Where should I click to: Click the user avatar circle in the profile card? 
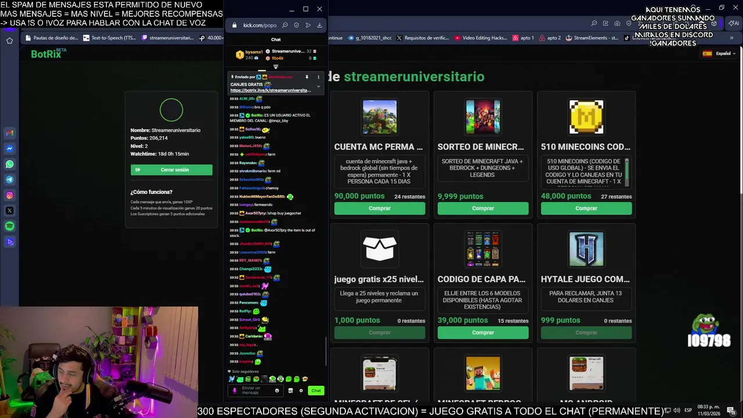pyautogui.click(x=171, y=110)
